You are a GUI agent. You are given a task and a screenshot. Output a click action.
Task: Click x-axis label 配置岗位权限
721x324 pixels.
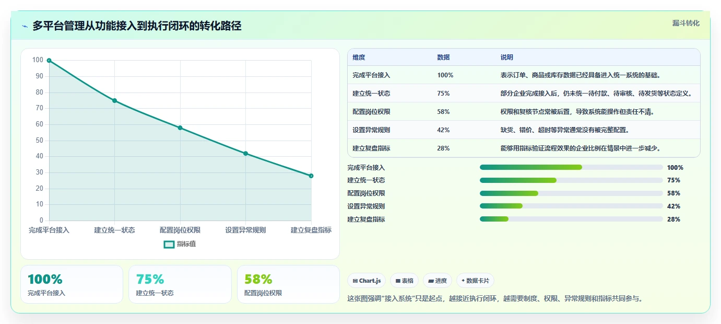tap(180, 230)
